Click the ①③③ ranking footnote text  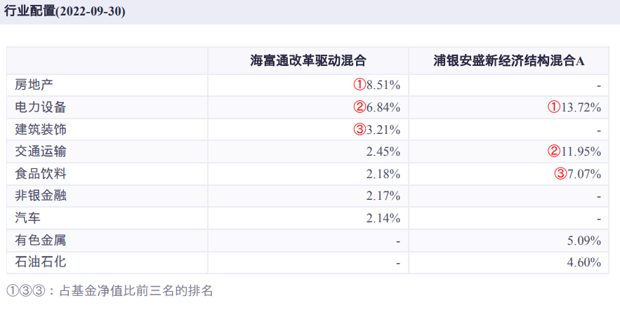(x=109, y=289)
